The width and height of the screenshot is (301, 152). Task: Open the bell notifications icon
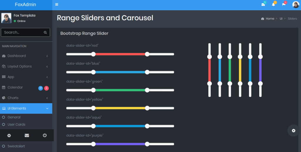tap(273, 4)
